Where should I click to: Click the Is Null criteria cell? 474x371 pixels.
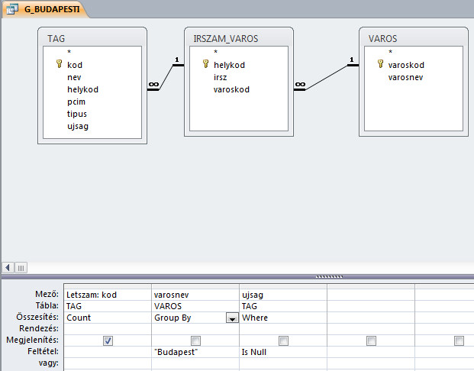(282, 352)
